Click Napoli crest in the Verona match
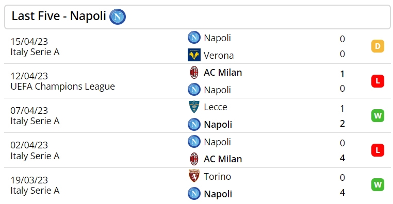 coord(194,38)
